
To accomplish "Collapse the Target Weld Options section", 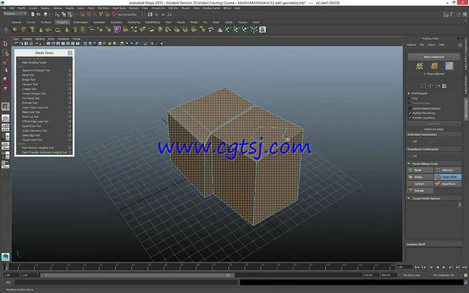I will click(409, 198).
